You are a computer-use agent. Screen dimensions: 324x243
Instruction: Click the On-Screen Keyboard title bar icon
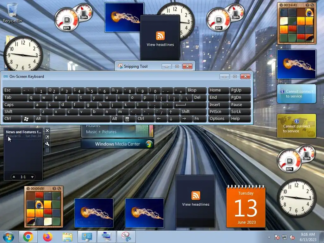(6, 77)
